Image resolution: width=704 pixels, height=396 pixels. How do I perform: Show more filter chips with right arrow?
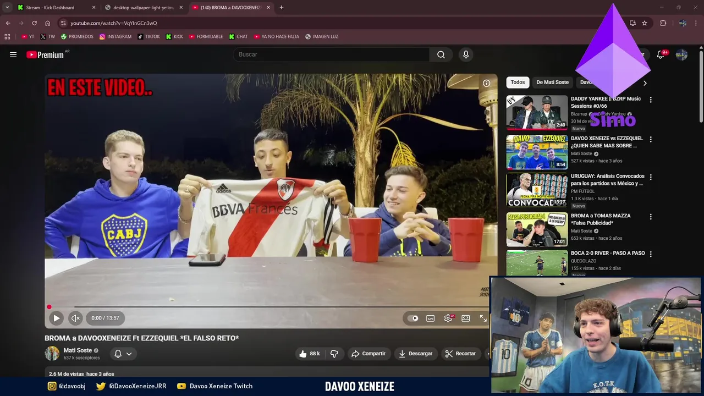pyautogui.click(x=645, y=82)
